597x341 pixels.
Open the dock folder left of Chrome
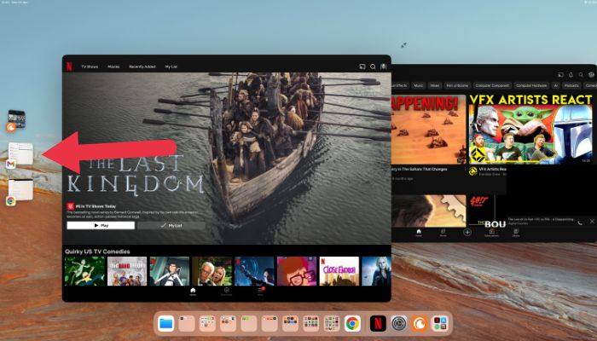332,323
